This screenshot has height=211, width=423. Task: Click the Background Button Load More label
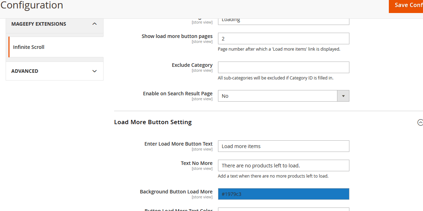176,192
